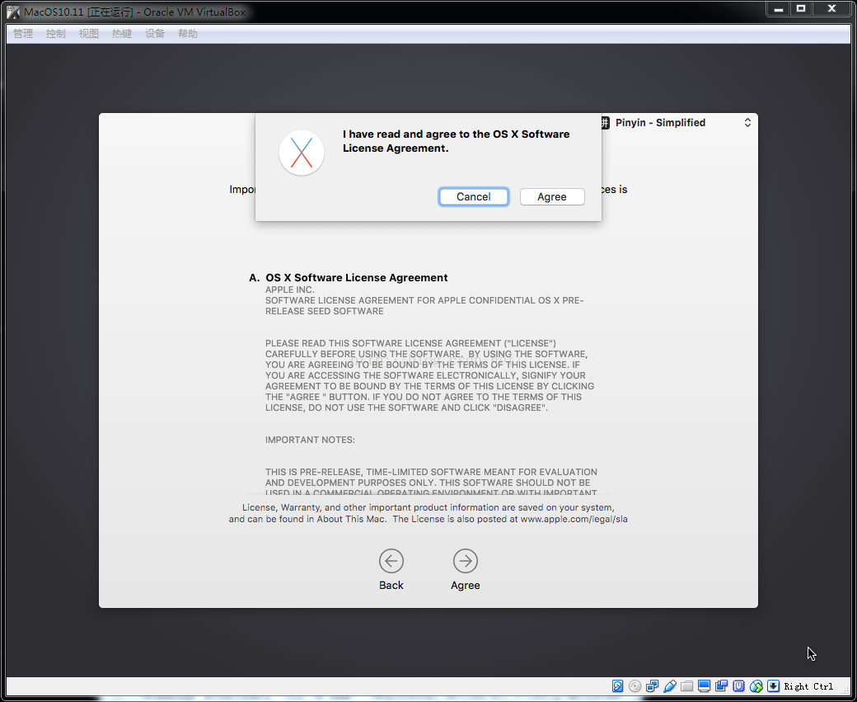Click the optical disc status icon

[635, 686]
